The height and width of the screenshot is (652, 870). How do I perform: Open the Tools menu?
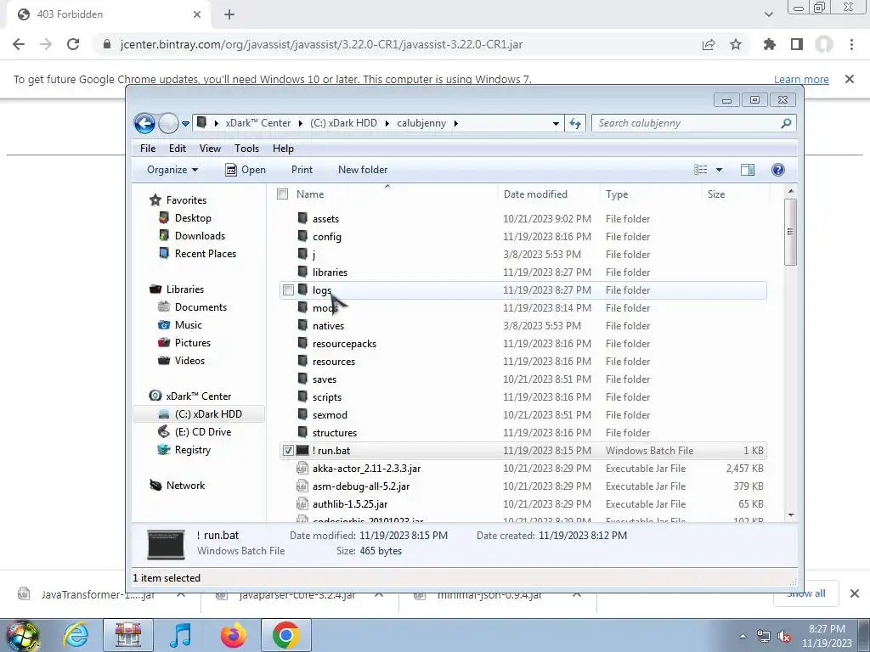[247, 149]
